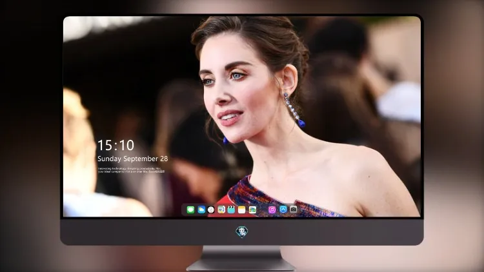Open the gallery pictures icon in dock
484x272 pixels.
252,209
